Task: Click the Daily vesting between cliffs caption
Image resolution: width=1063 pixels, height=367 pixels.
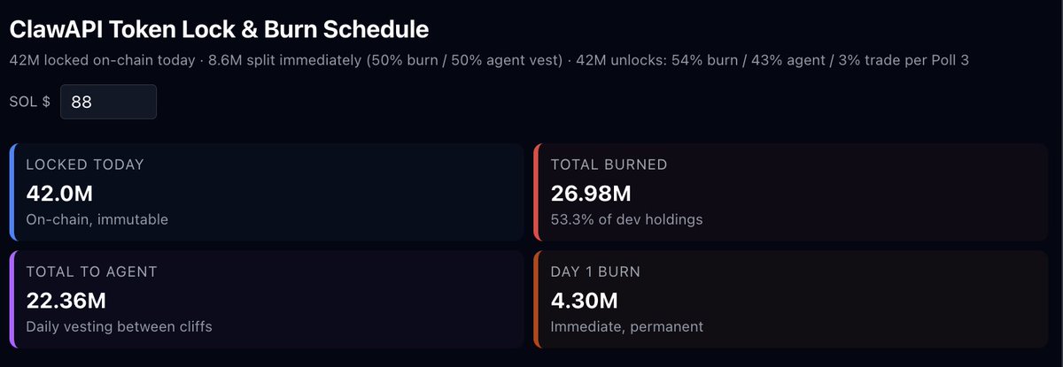Action: pos(119,327)
